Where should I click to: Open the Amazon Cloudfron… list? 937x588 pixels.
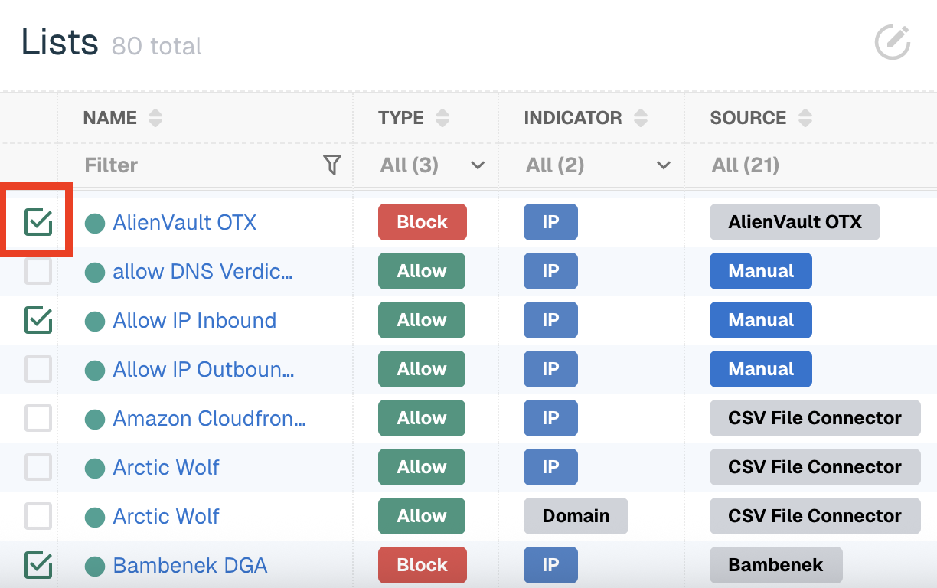tap(210, 418)
